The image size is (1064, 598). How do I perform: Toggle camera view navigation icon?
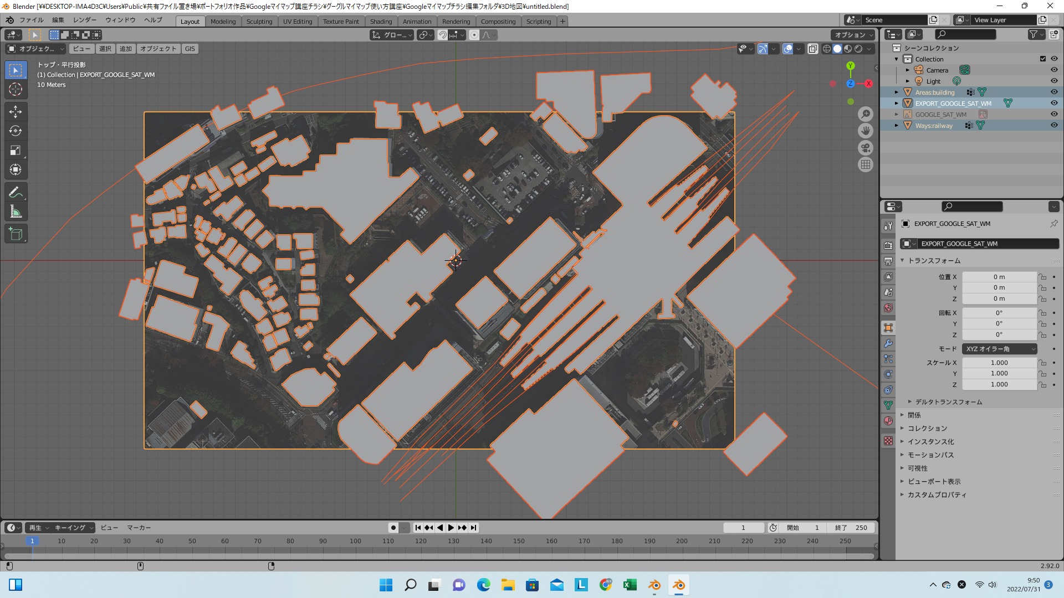click(866, 148)
